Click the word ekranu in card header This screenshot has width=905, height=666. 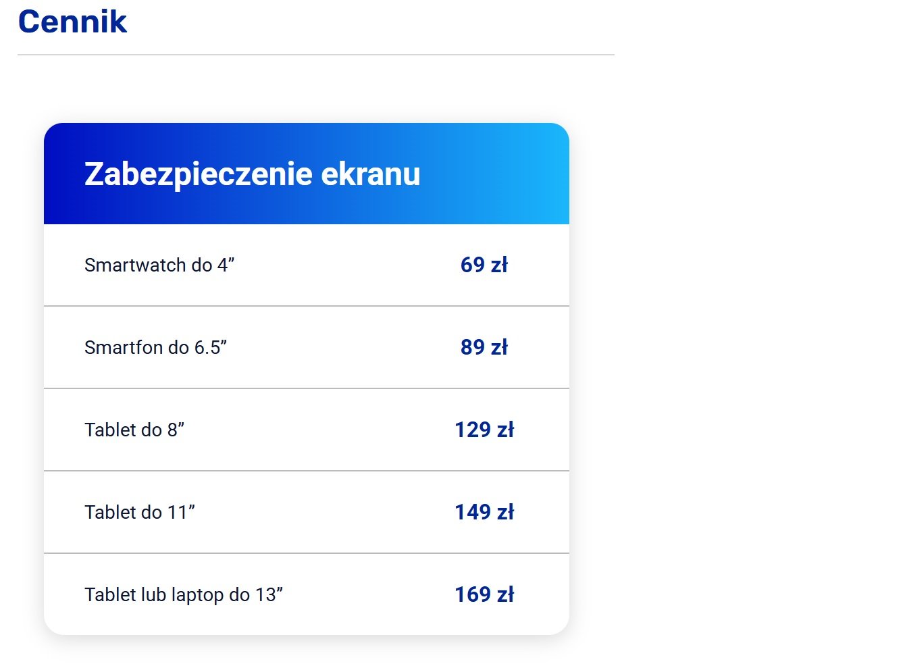coord(371,174)
